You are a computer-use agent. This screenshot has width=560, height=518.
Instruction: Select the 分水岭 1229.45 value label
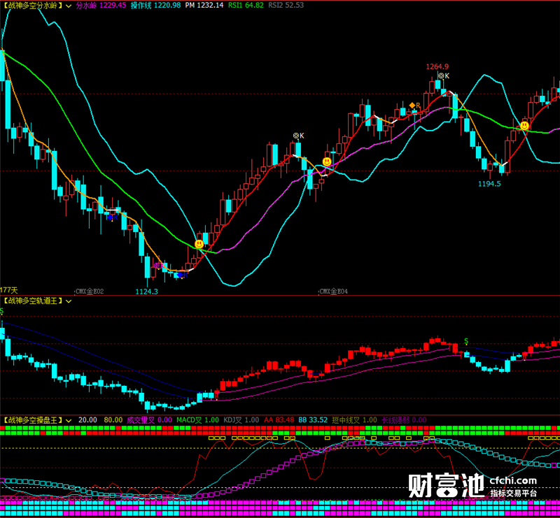[x=101, y=6]
